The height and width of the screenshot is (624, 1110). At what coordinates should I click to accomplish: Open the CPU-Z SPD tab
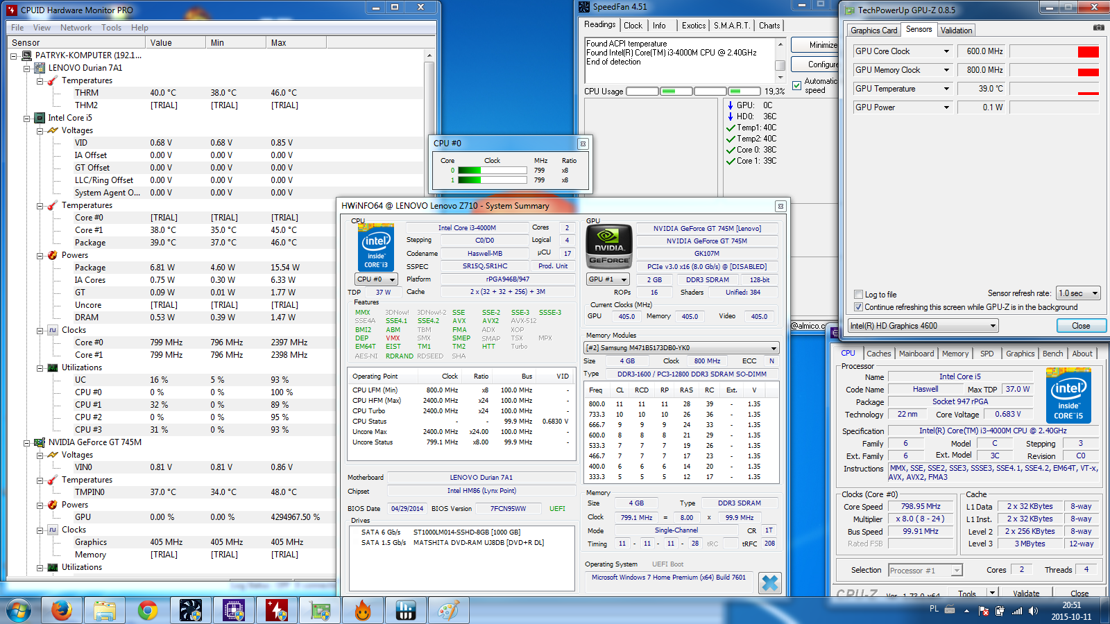(987, 354)
